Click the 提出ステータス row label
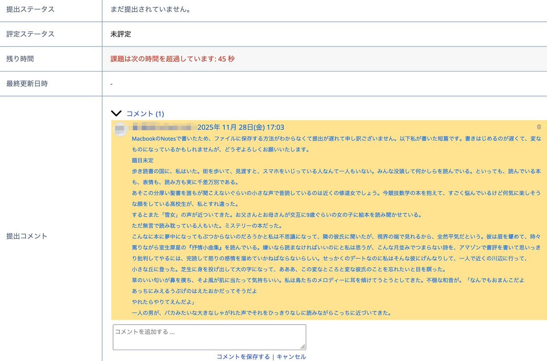The width and height of the screenshot is (547, 361). [30, 9]
